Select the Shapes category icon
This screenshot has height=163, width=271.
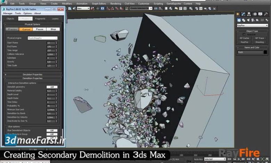tap(244, 20)
